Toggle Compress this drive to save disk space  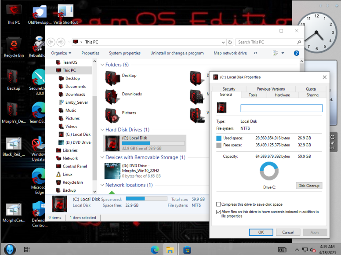[218, 204]
